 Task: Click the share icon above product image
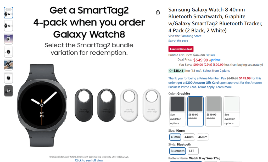pyautogui.click(x=158, y=12)
